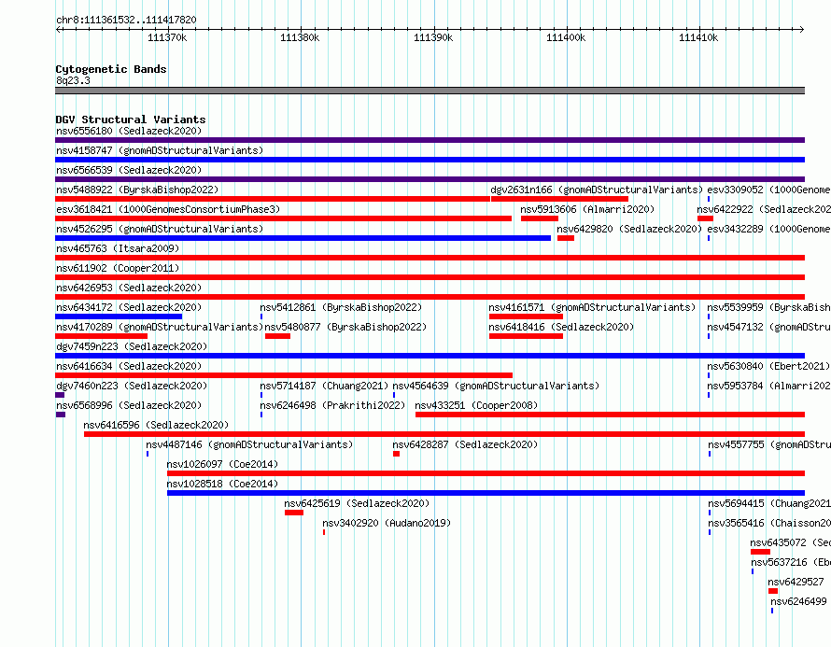The height and width of the screenshot is (647, 831).
Task: Click the nsv6556180 (Sedlazeck2020) variant label
Action: click(129, 131)
